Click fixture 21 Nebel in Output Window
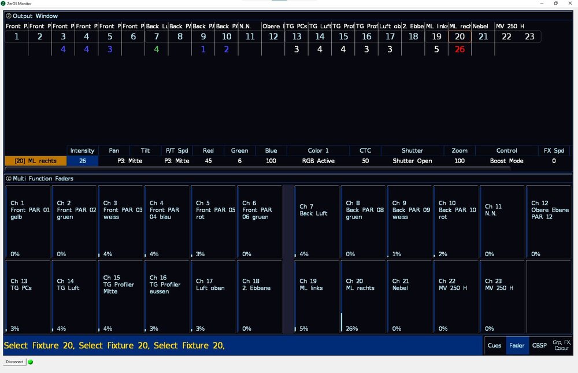Image resolution: width=578 pixels, height=373 pixels. [483, 36]
